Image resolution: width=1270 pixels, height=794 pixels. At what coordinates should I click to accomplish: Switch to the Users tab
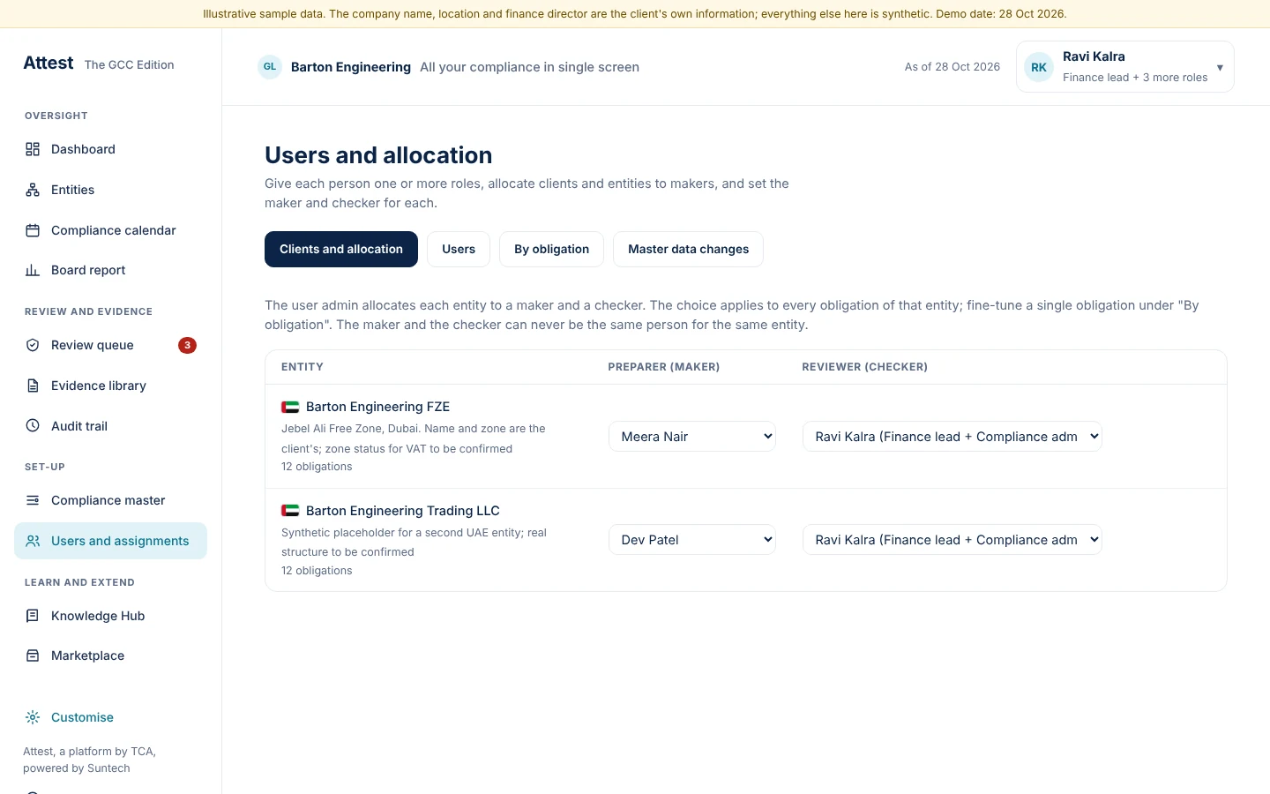click(459, 249)
